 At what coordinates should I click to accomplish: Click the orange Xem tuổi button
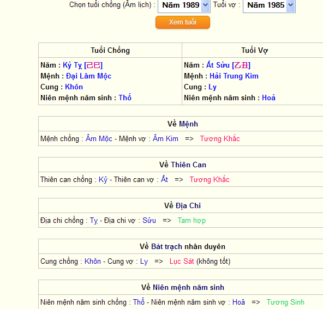pos(183,22)
